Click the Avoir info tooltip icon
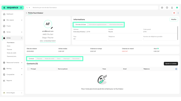181x101 pixels. [158, 49]
